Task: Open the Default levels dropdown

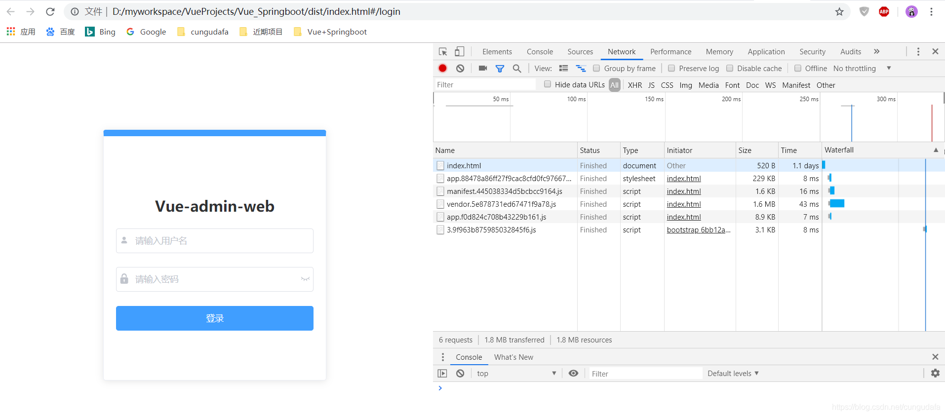Action: click(733, 374)
